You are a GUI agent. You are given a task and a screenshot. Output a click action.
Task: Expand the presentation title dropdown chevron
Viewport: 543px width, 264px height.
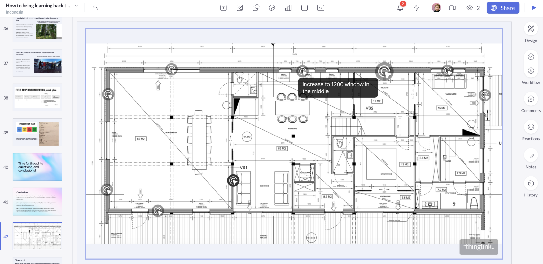76,6
